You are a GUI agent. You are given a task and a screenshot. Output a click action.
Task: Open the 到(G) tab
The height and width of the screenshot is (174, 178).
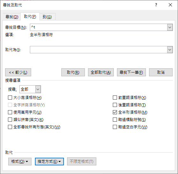pyautogui.click(x=47, y=17)
